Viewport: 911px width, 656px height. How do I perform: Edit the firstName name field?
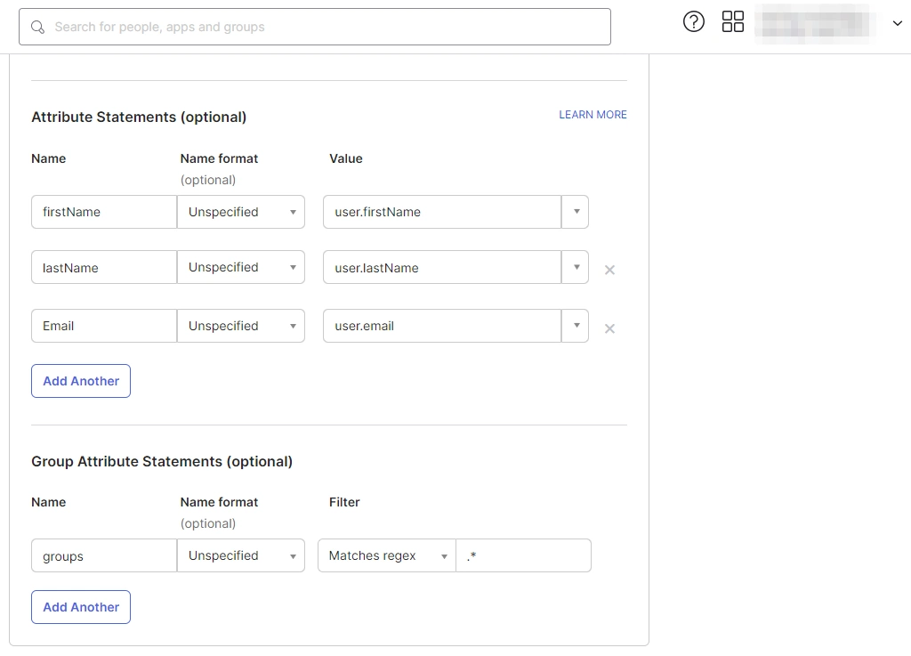104,212
